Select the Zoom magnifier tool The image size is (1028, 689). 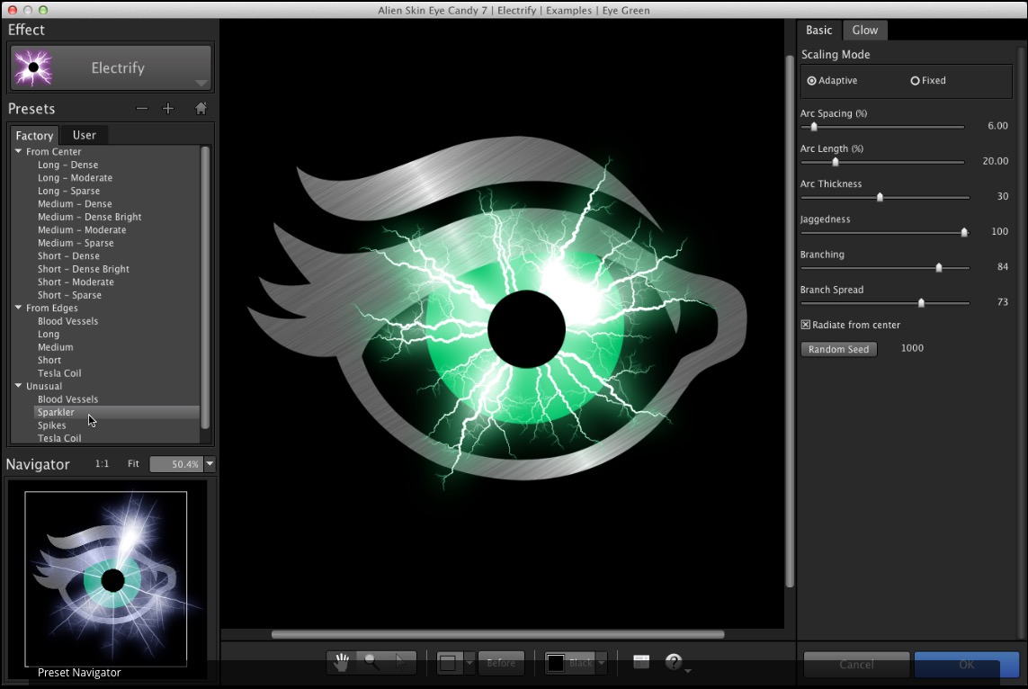pos(371,663)
